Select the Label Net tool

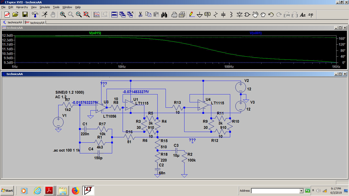coord(208,15)
